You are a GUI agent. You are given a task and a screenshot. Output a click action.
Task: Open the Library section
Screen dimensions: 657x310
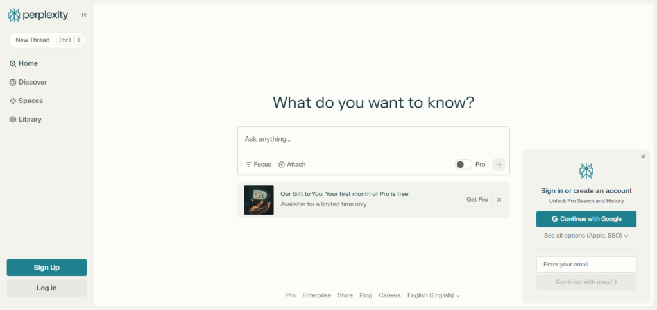tap(26, 120)
